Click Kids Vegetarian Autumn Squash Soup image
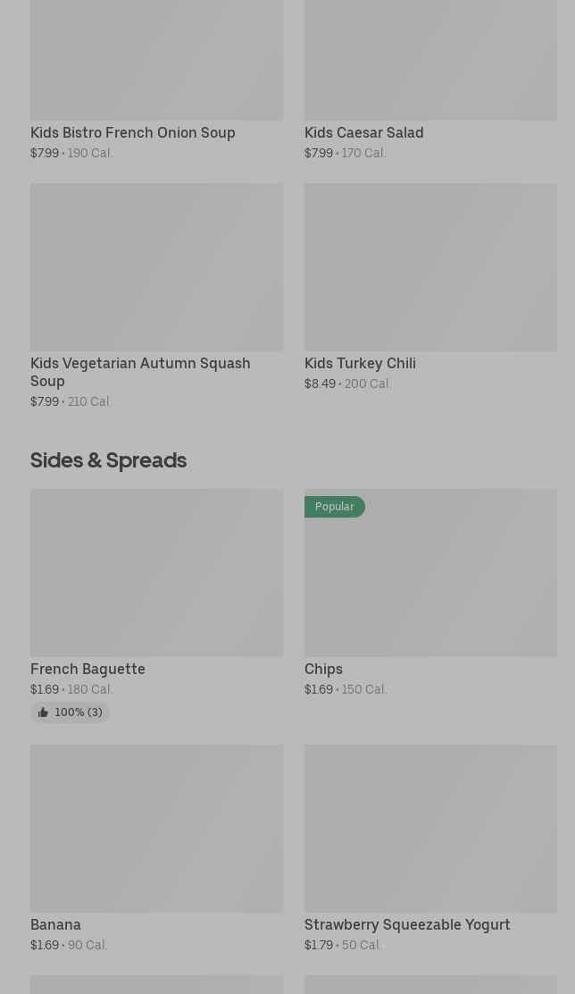 tap(156, 267)
